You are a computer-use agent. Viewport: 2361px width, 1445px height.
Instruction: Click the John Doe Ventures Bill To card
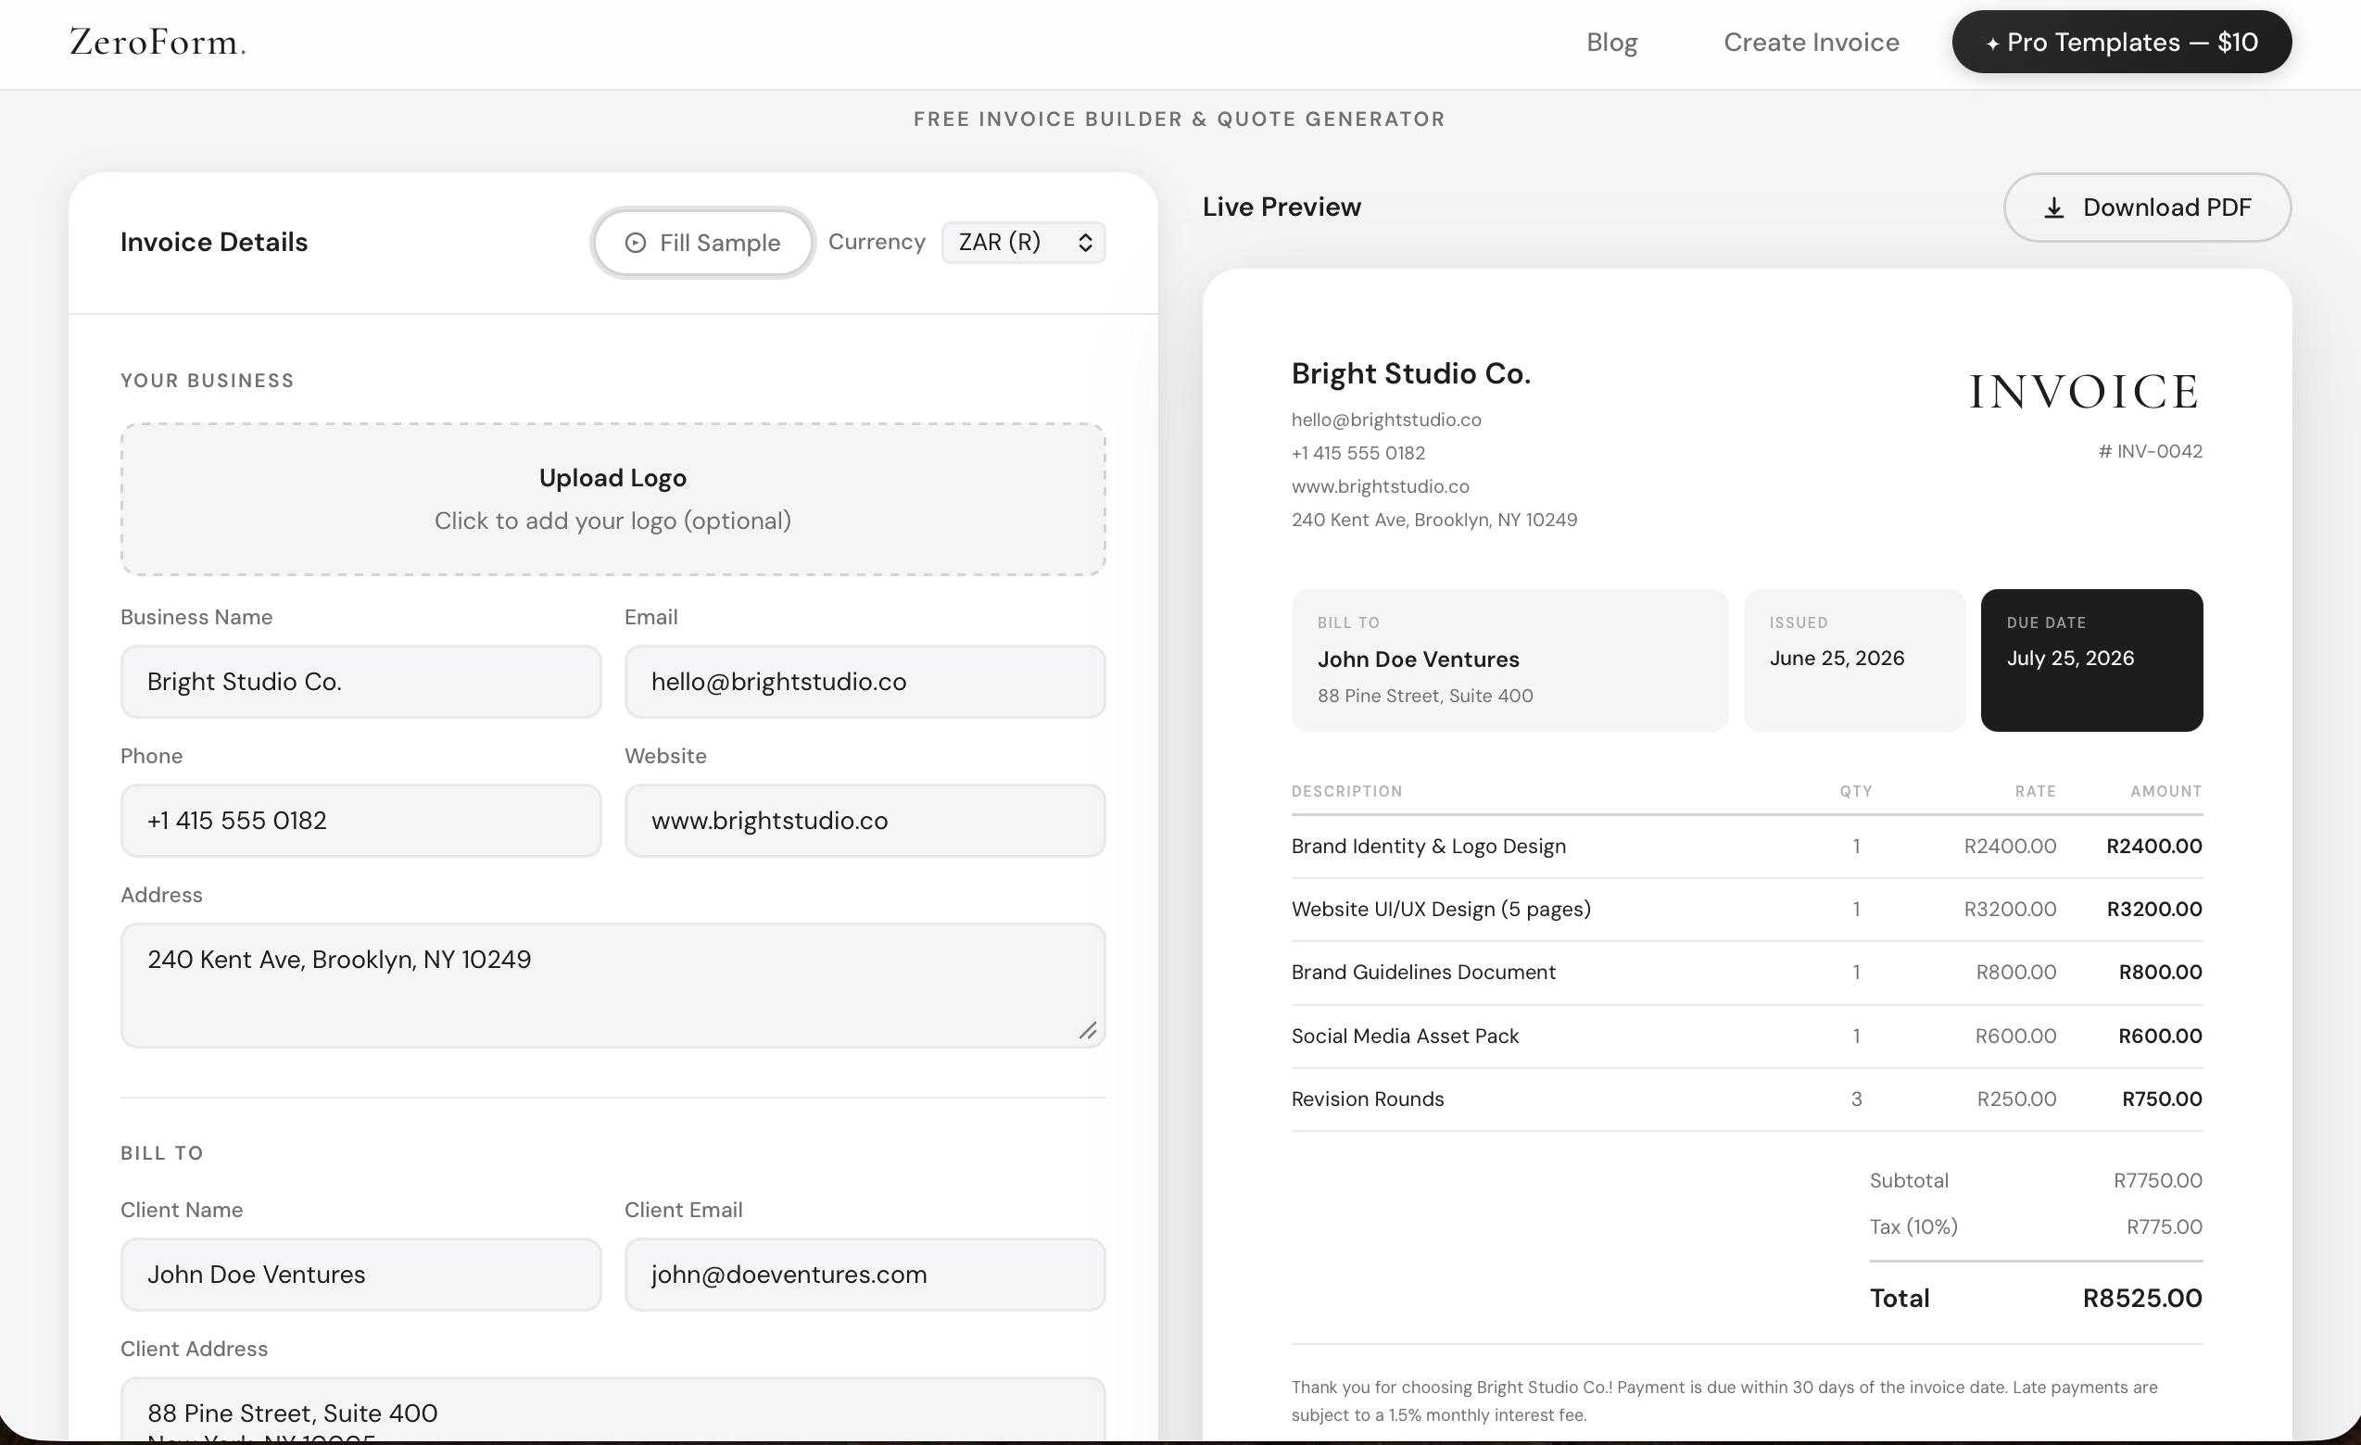[x=1509, y=660]
